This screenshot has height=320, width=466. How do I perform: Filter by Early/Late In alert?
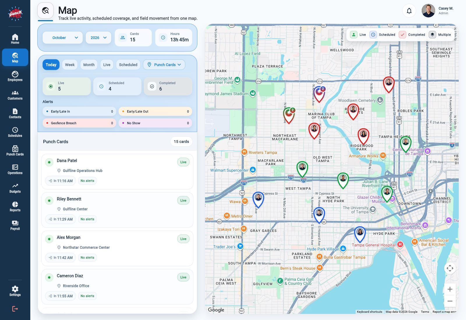(79, 111)
